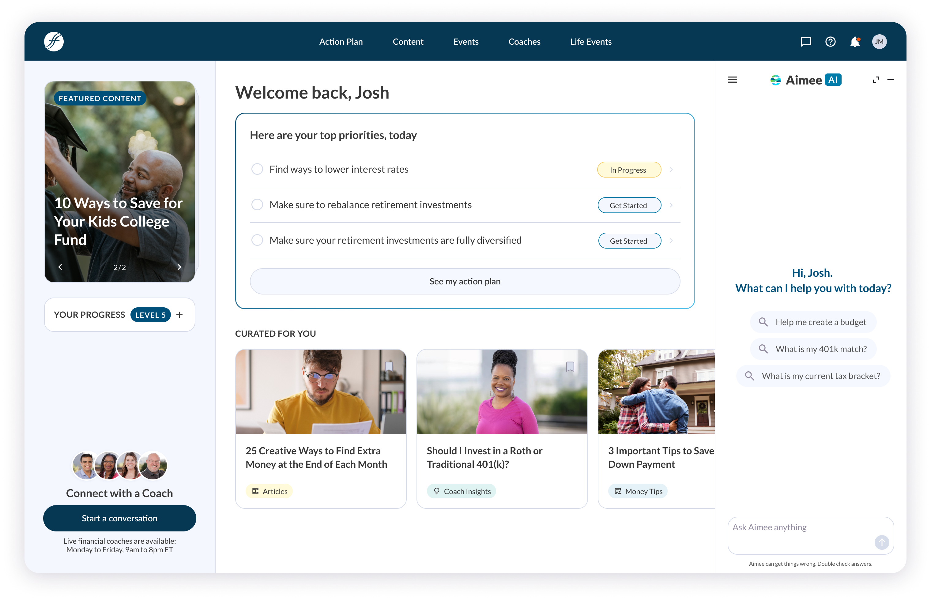Open the 3 Important Tips house thumbnail

[657, 392]
